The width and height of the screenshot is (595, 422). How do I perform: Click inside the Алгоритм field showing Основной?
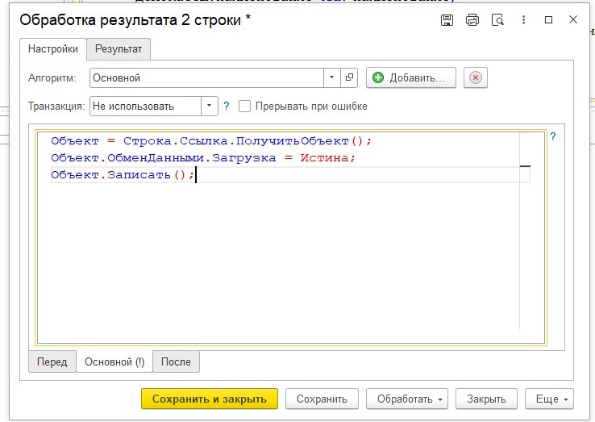click(207, 78)
